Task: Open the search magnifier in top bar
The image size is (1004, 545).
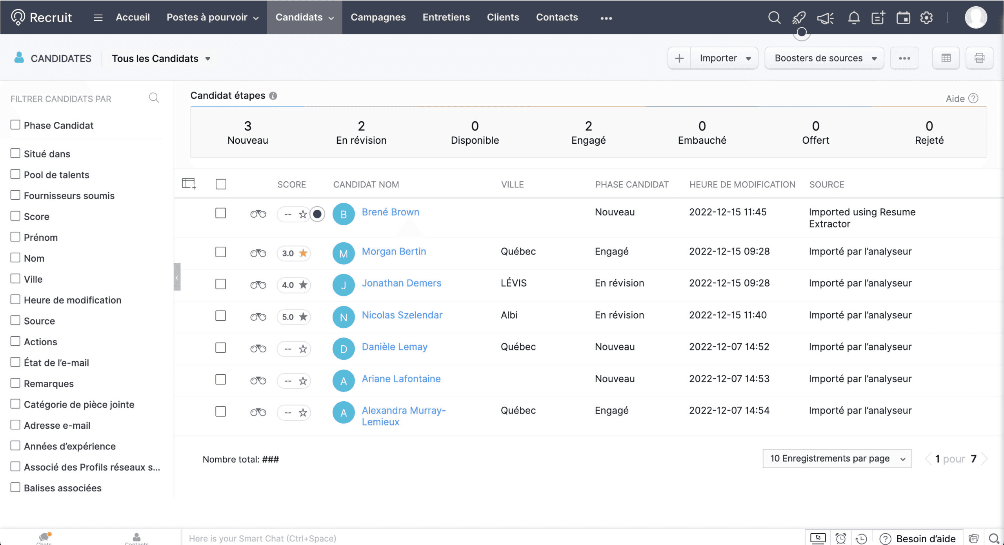Action: tap(774, 18)
